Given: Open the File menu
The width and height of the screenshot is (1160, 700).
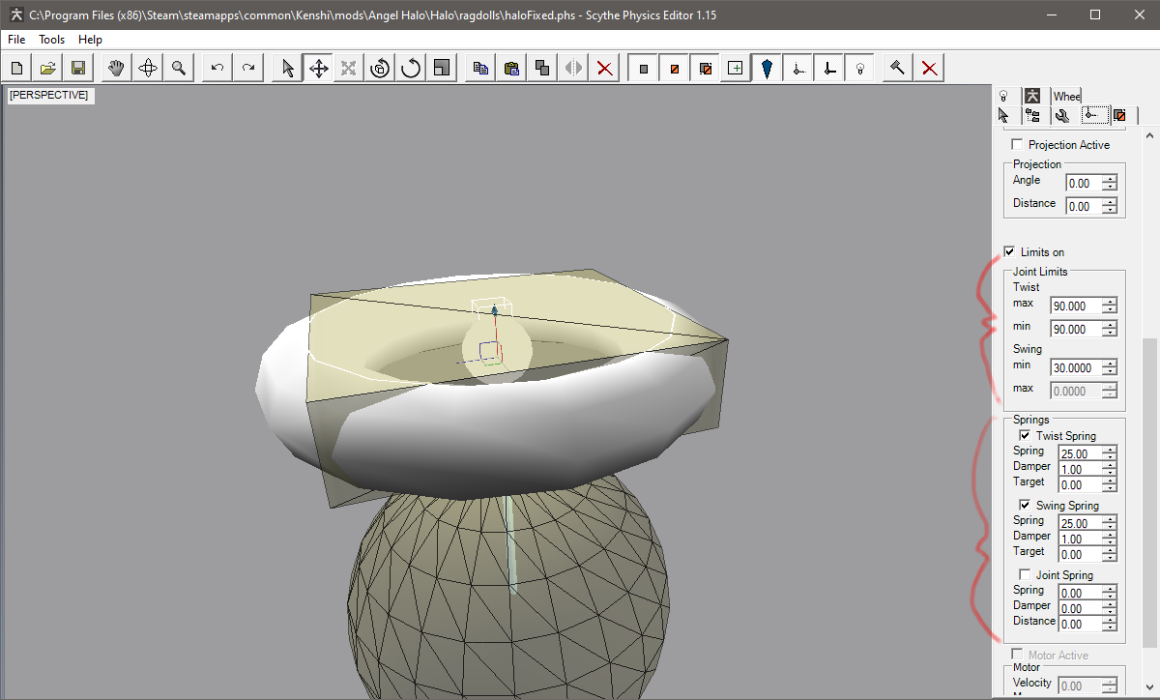Looking at the screenshot, I should [16, 40].
